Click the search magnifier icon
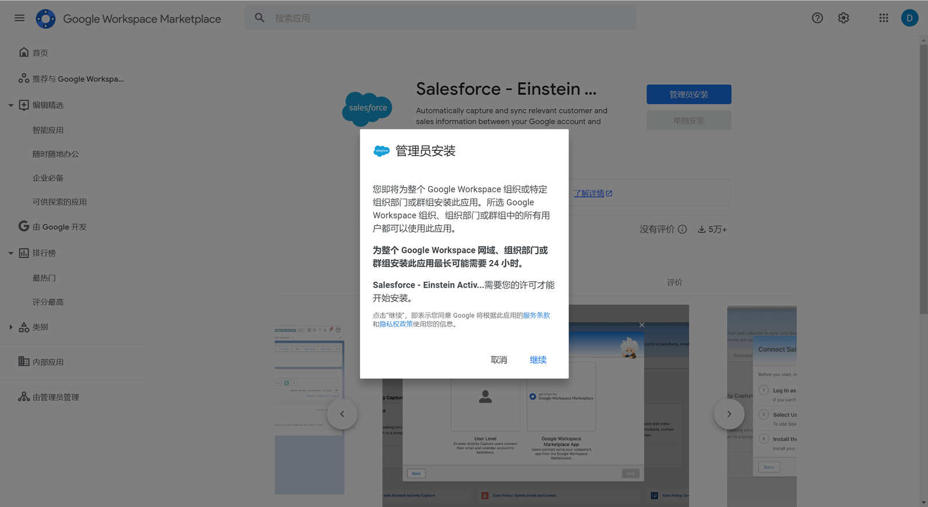The width and height of the screenshot is (928, 507). [260, 18]
